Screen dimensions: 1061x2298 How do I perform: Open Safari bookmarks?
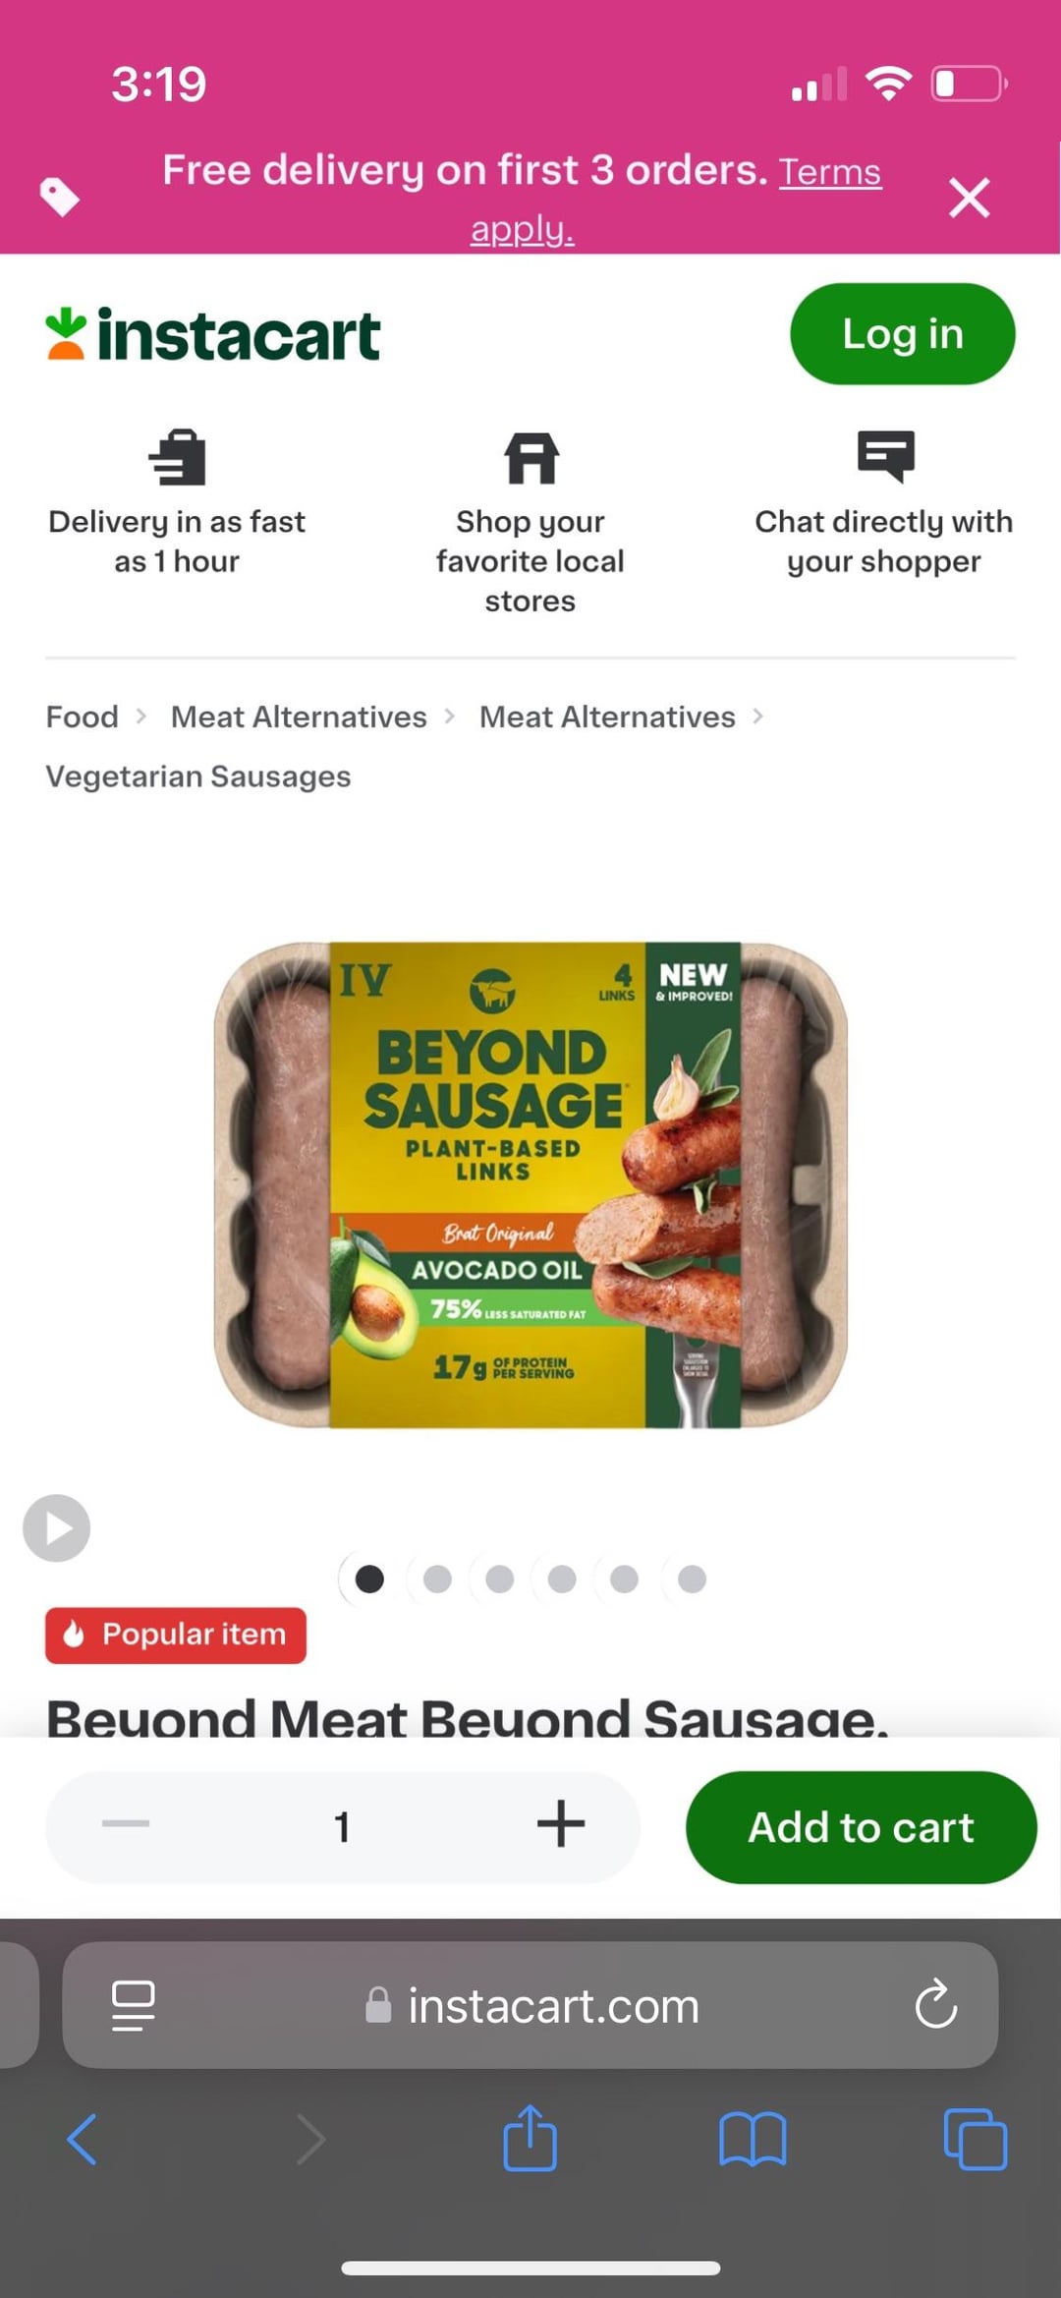(753, 2139)
